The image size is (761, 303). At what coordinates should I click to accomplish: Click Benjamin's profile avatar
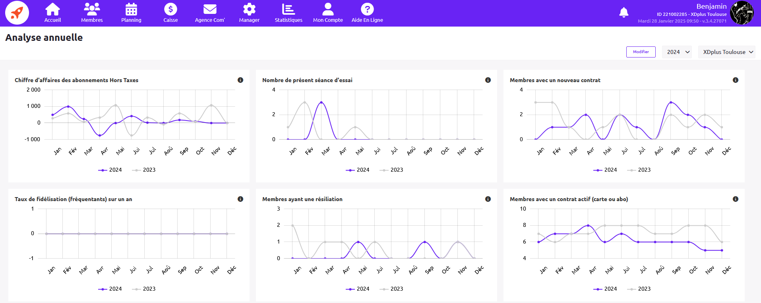point(742,13)
